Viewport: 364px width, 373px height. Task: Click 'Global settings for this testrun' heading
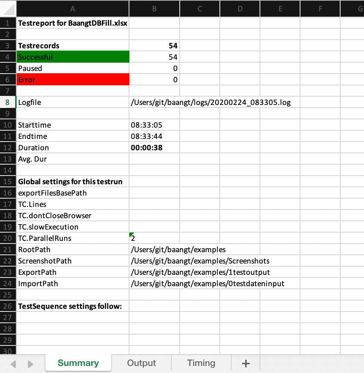[x=73, y=182]
